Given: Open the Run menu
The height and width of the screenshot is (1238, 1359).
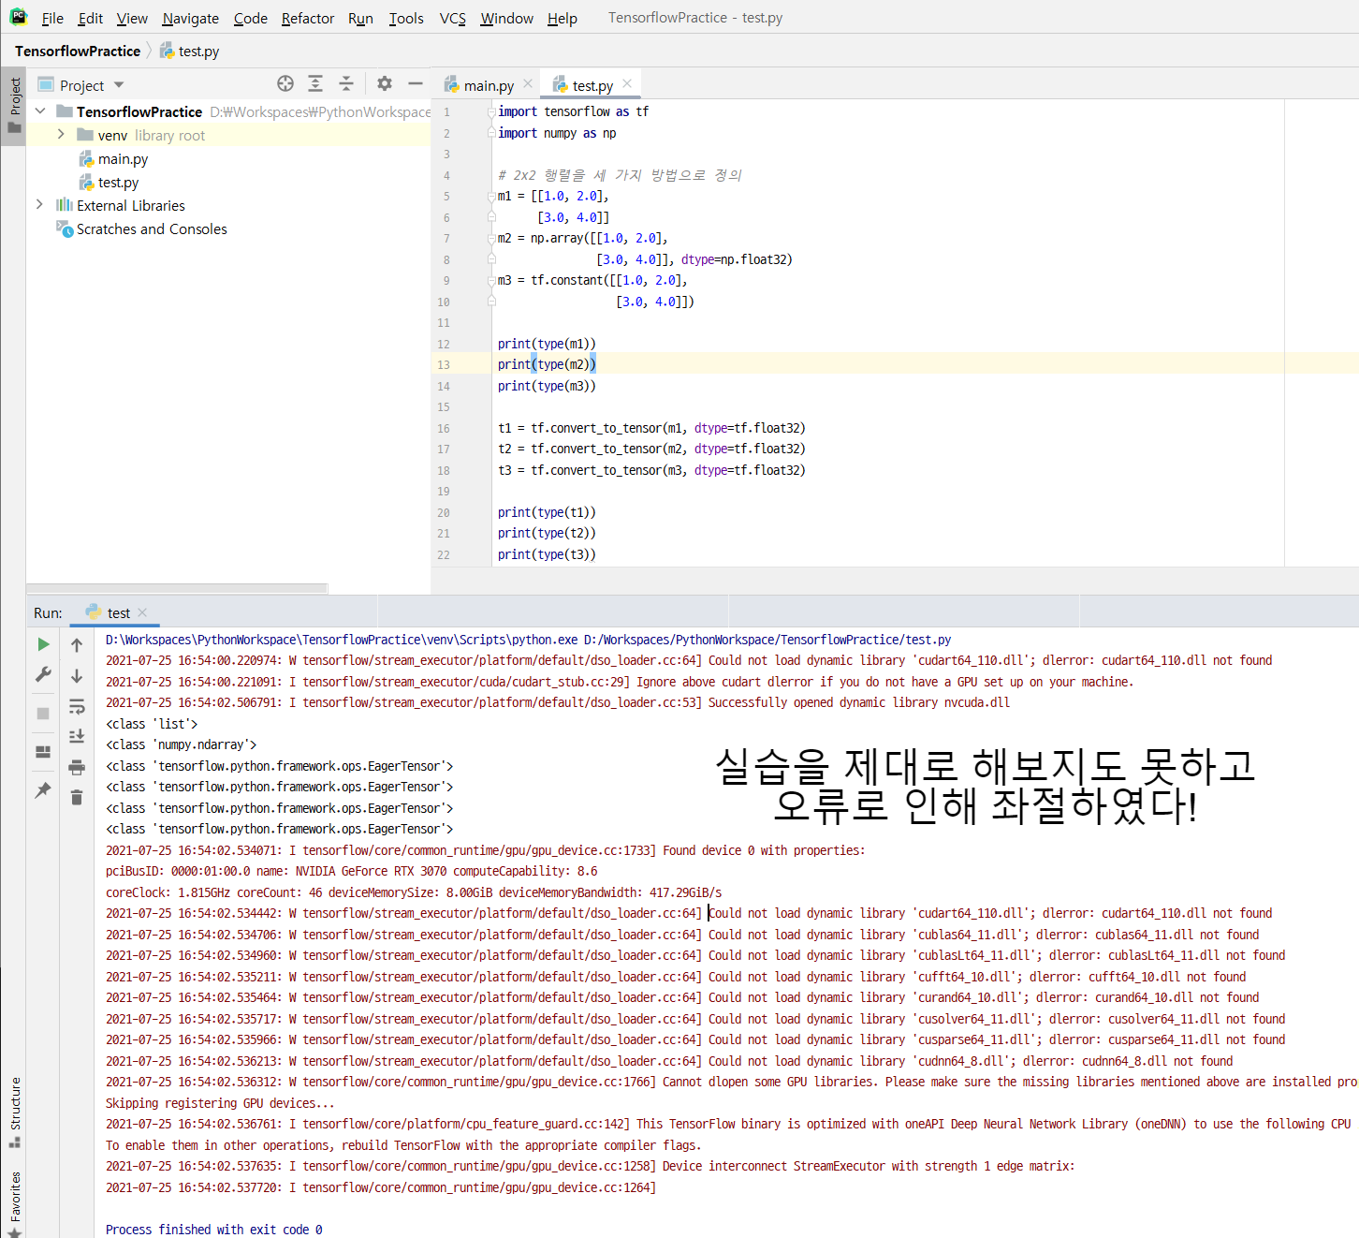Looking at the screenshot, I should 360,18.
